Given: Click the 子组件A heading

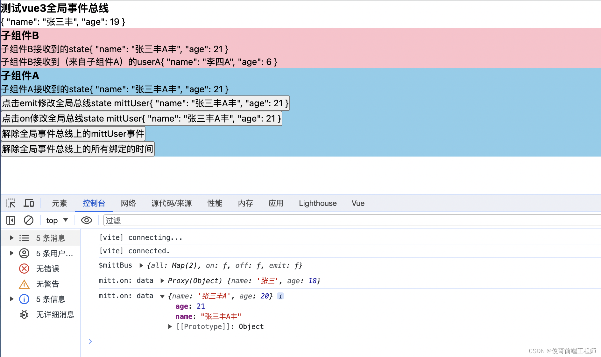Looking at the screenshot, I should tap(20, 75).
